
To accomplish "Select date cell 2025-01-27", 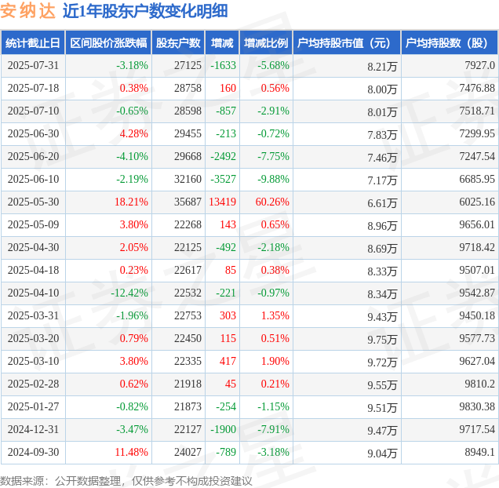I will [x=33, y=407].
